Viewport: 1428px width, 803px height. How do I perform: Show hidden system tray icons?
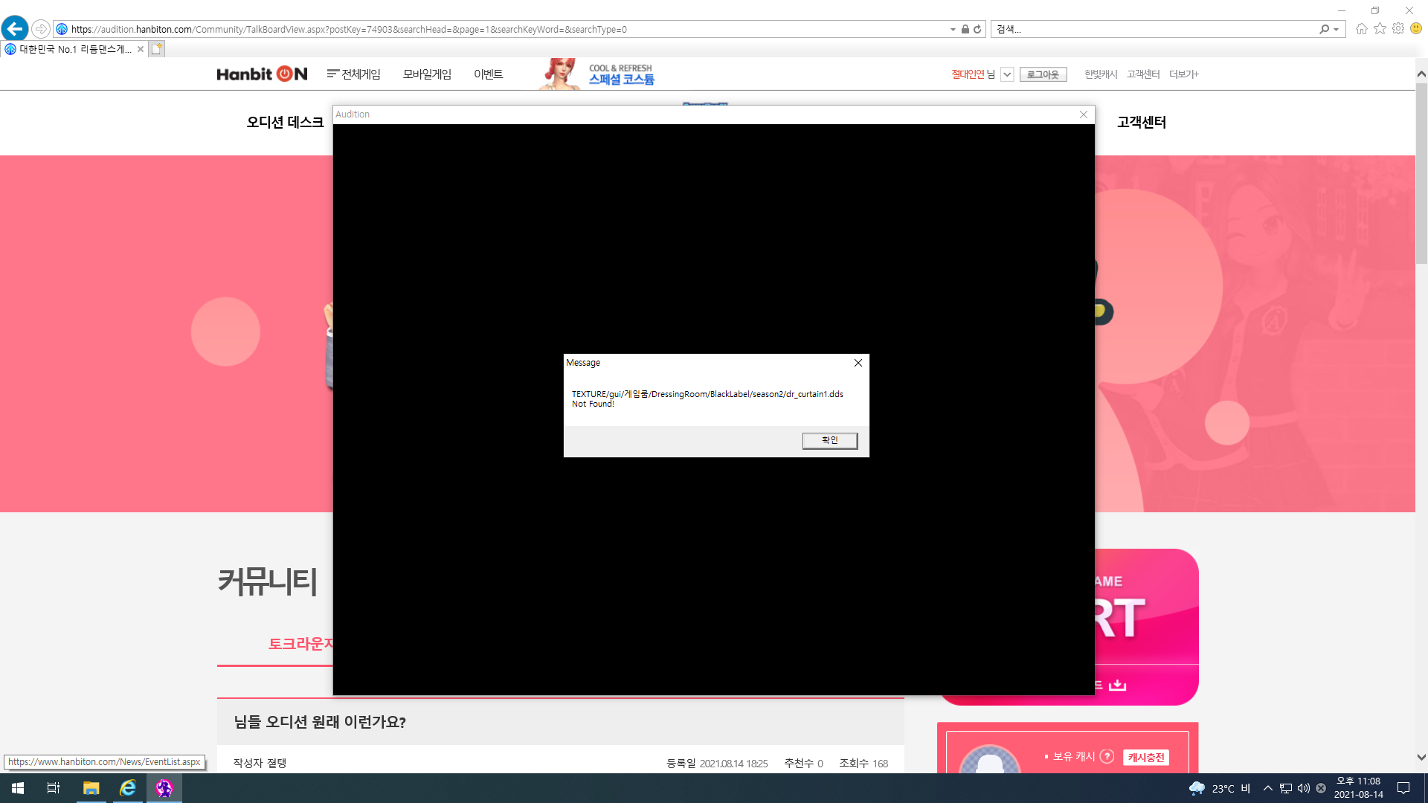pyautogui.click(x=1268, y=788)
